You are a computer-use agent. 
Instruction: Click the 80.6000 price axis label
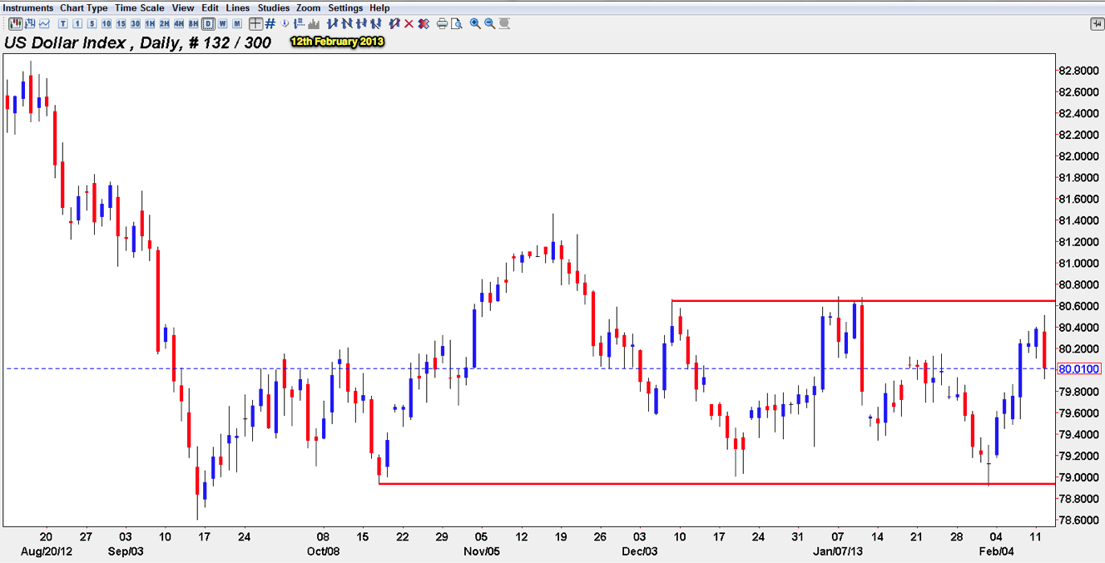point(1078,307)
